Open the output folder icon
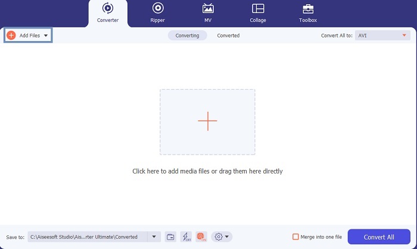 click(170, 237)
